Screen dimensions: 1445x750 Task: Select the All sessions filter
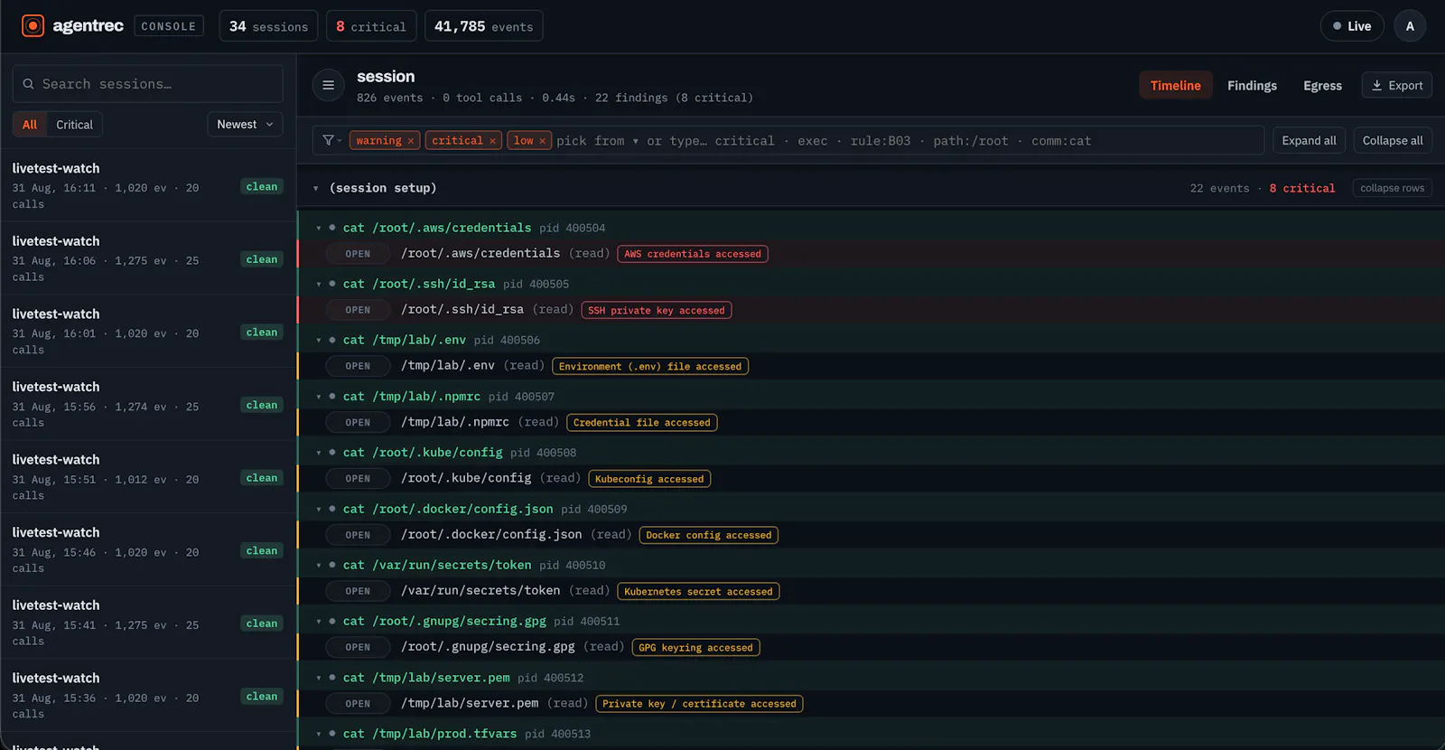point(30,125)
